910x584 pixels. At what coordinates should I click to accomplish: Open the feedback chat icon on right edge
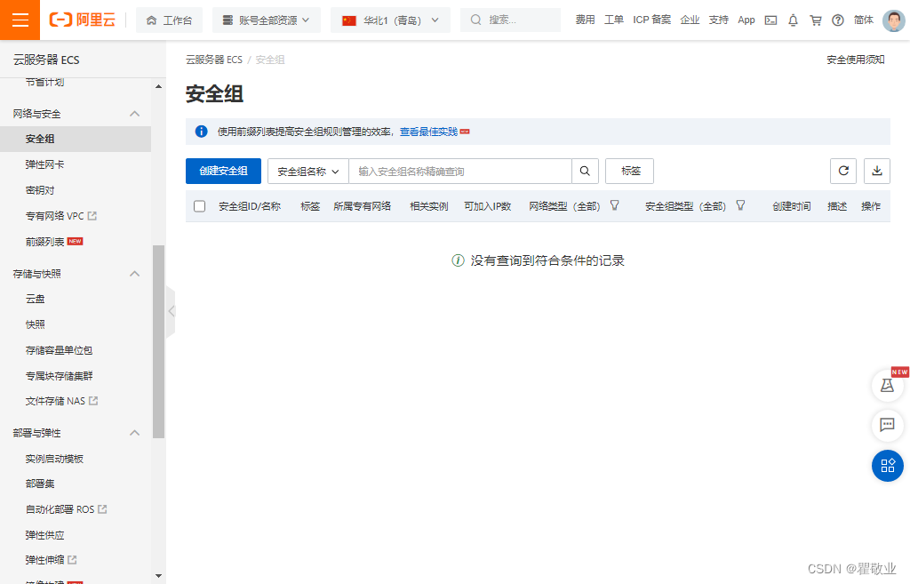click(887, 426)
